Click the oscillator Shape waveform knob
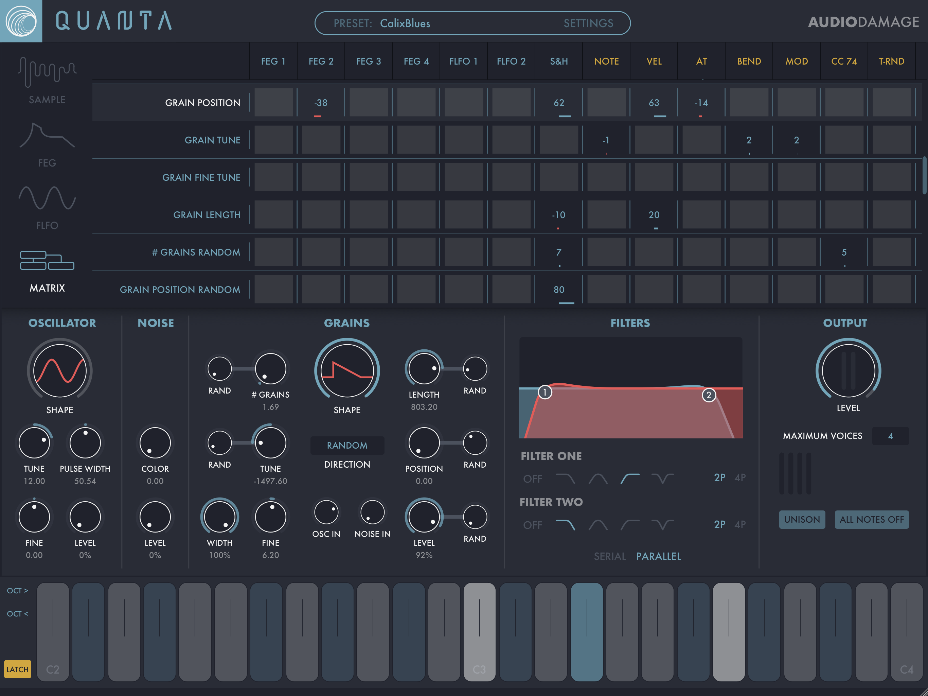Viewport: 928px width, 696px height. [x=59, y=371]
